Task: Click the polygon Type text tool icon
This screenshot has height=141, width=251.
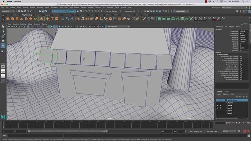Action: pyautogui.click(x=52, y=19)
